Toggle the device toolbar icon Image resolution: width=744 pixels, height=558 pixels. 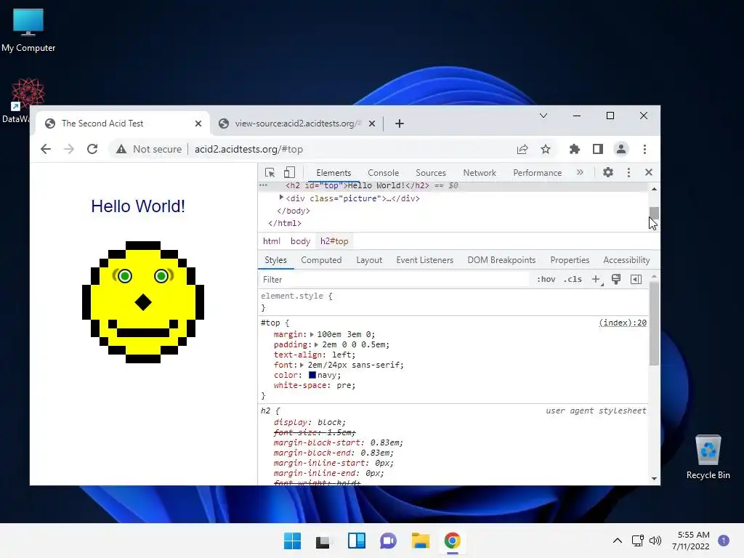(289, 173)
